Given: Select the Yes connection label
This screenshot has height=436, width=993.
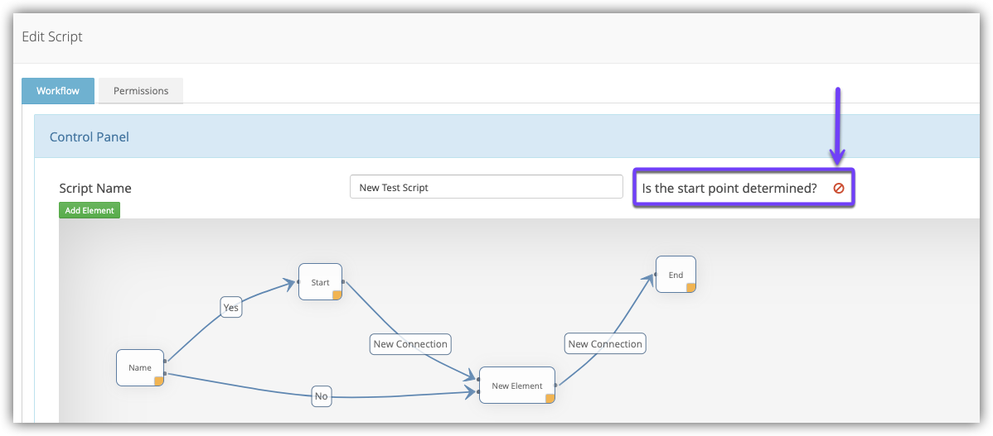Looking at the screenshot, I should 230,308.
